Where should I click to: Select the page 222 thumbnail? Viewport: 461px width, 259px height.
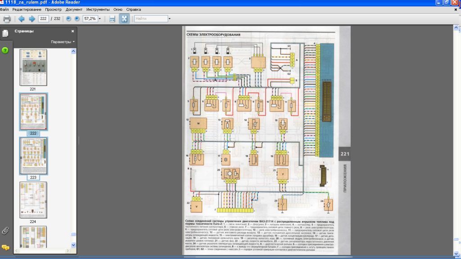(33, 112)
